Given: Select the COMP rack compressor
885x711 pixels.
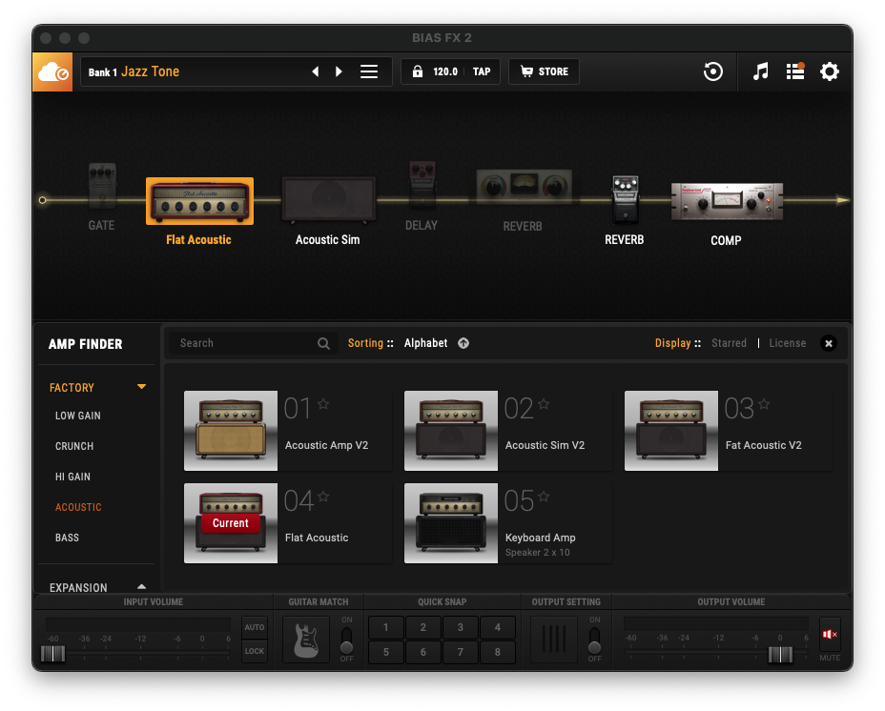Looking at the screenshot, I should pos(727,201).
